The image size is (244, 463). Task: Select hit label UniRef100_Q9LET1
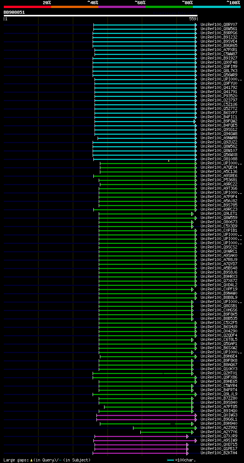(219, 213)
